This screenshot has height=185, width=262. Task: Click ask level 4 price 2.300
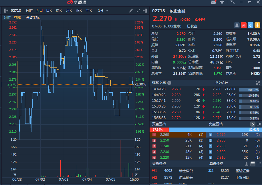pos(221,152)
